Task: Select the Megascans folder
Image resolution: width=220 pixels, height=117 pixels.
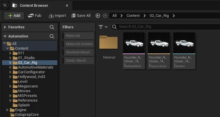Action: (x=30, y=86)
